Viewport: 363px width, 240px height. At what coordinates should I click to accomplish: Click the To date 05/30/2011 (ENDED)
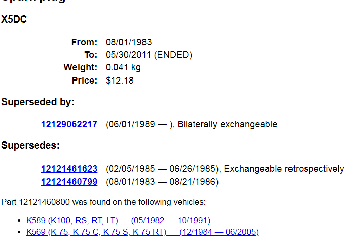149,55
